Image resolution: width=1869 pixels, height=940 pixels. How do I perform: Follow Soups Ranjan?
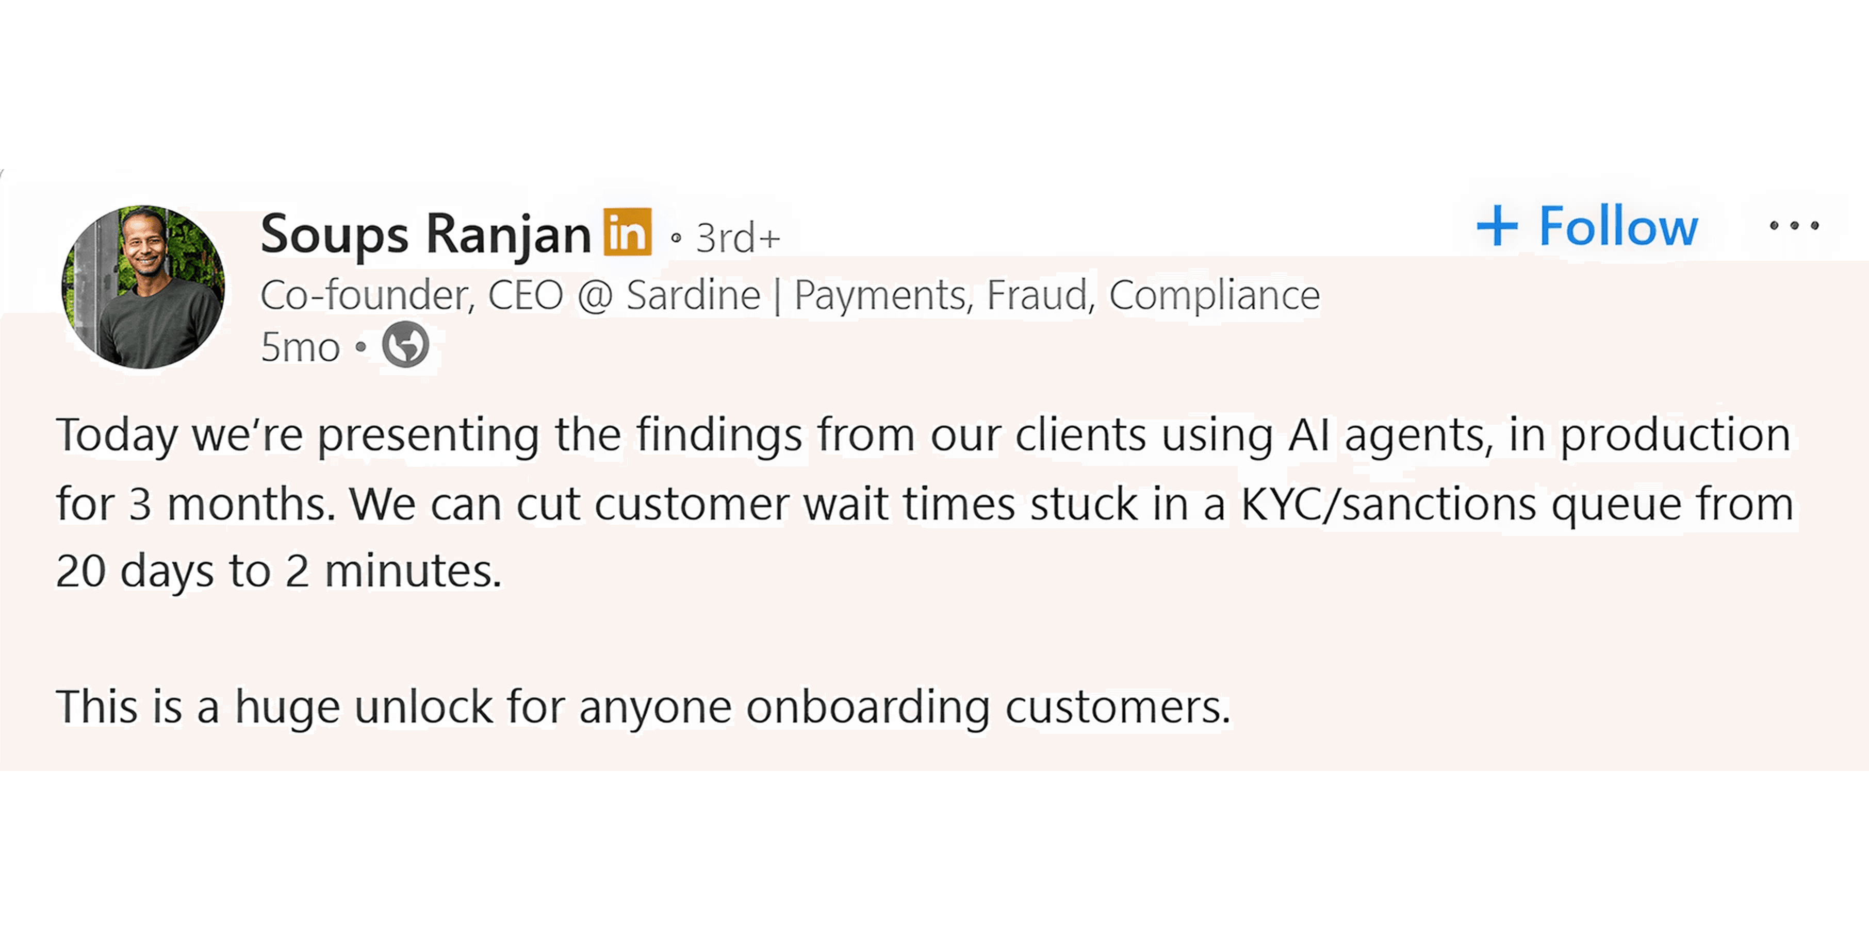tap(1617, 226)
